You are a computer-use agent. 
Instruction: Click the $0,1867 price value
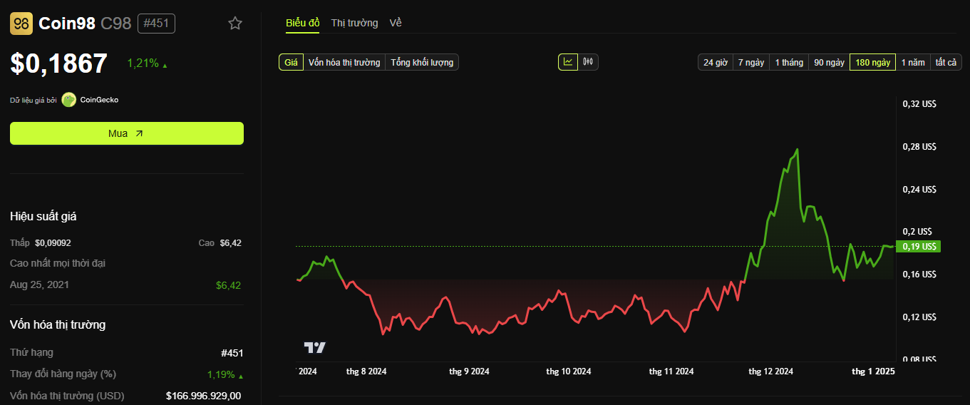(59, 63)
